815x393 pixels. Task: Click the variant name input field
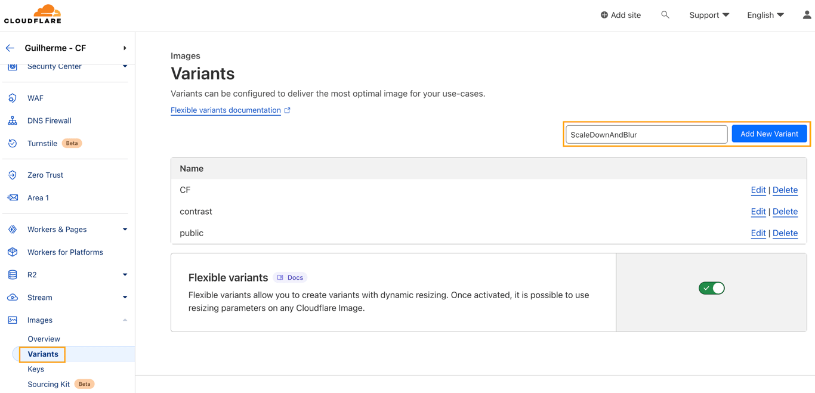[x=646, y=135]
